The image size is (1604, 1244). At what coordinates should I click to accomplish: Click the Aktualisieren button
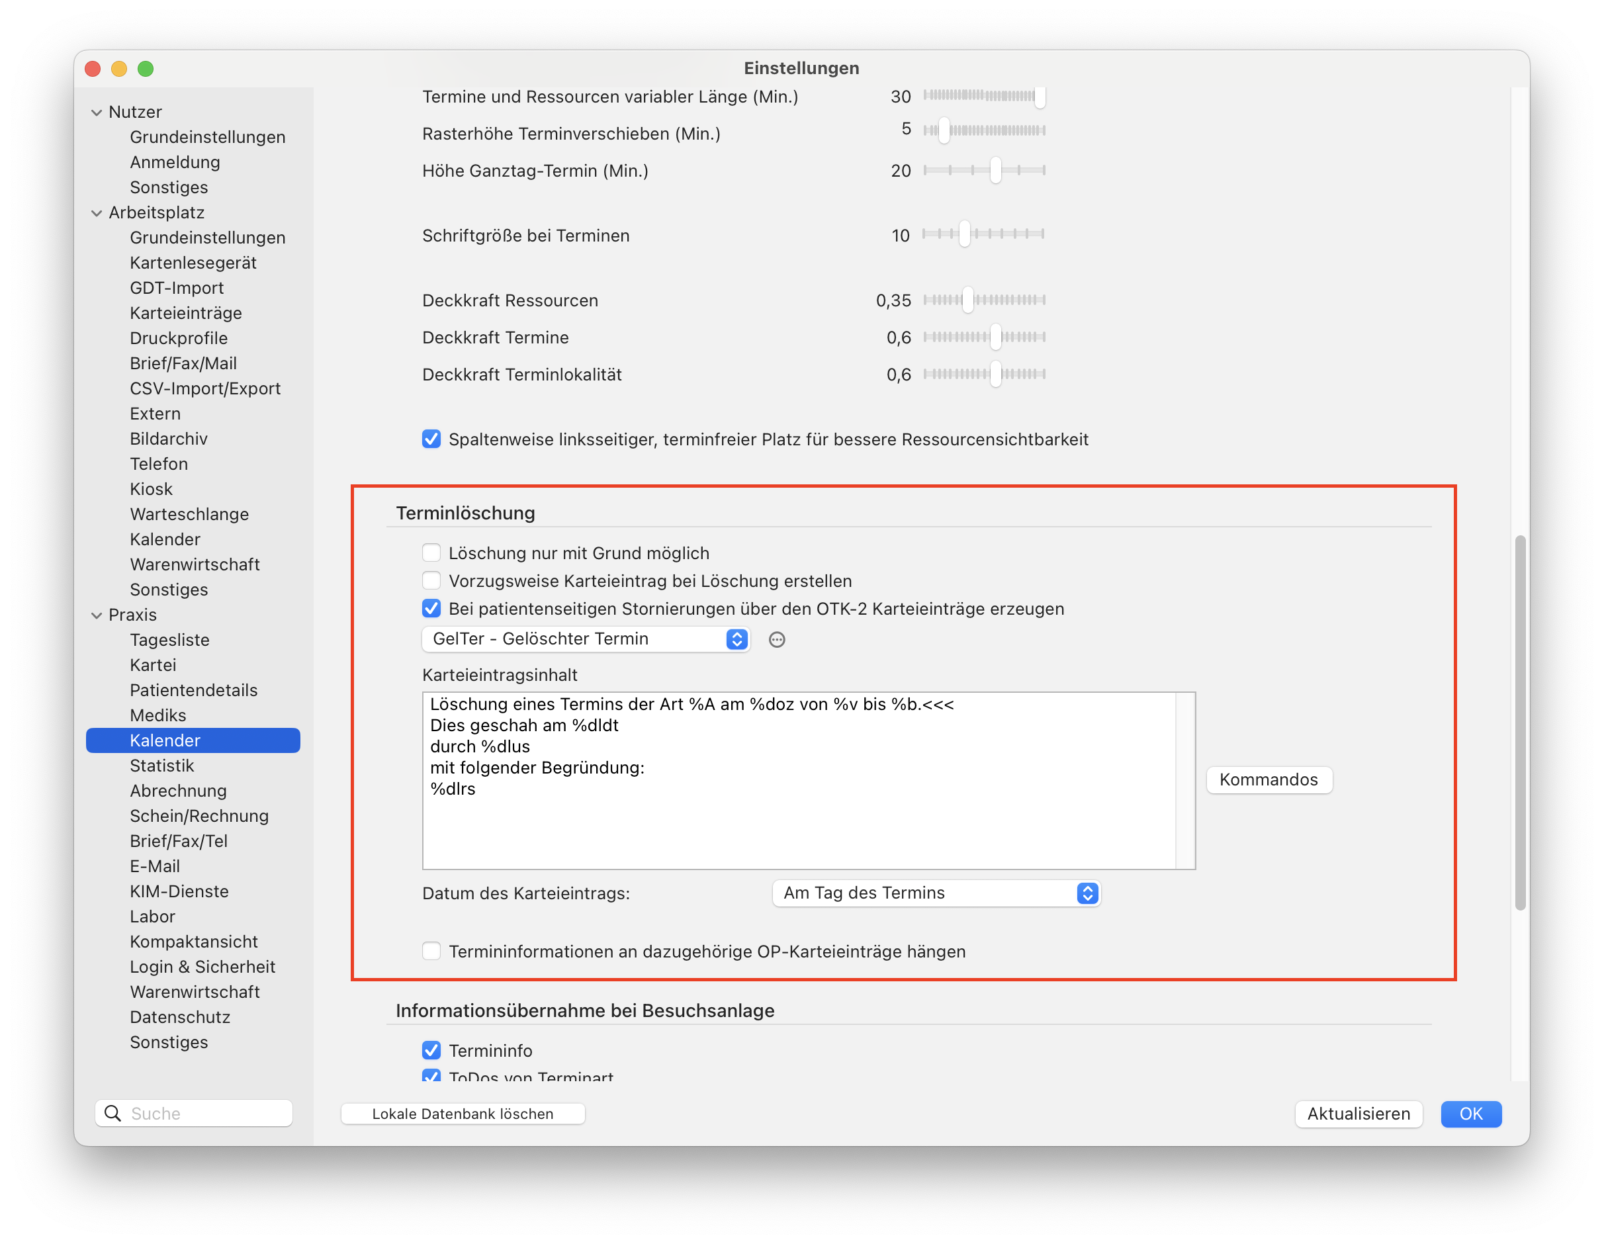click(x=1358, y=1113)
